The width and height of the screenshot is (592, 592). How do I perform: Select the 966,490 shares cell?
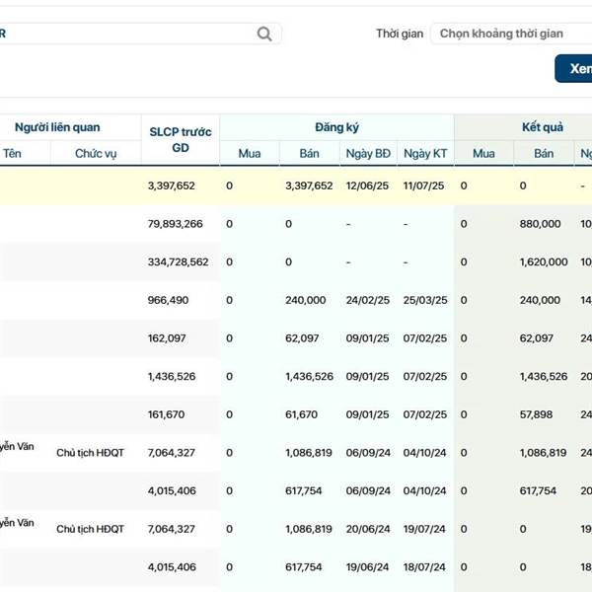(x=168, y=300)
